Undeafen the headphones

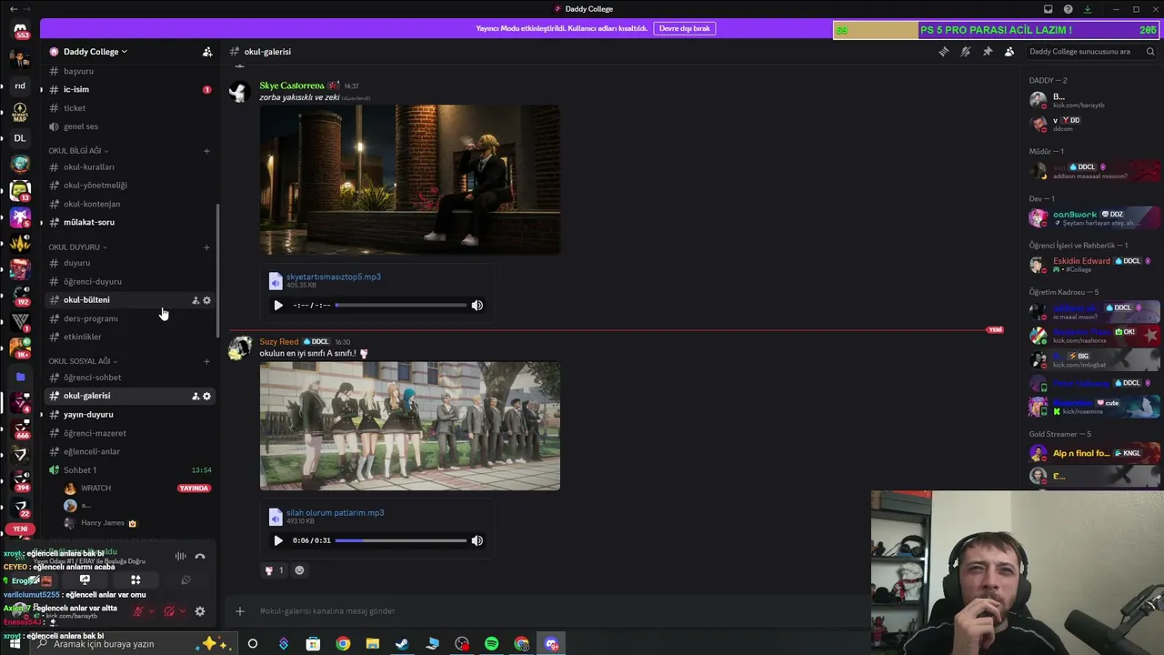169,611
